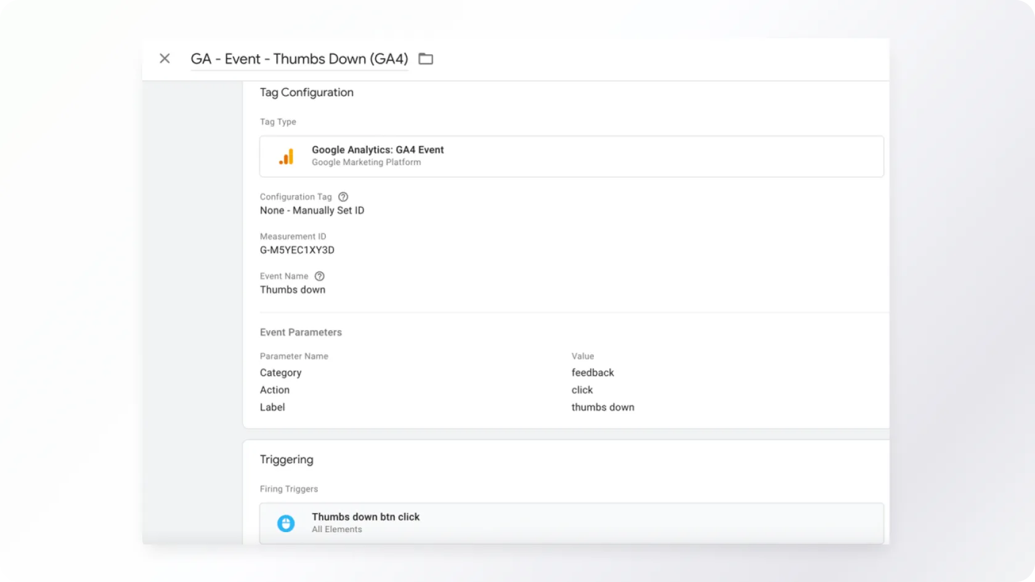The width and height of the screenshot is (1035, 582).
Task: Close the tag editor panel
Action: pyautogui.click(x=164, y=59)
